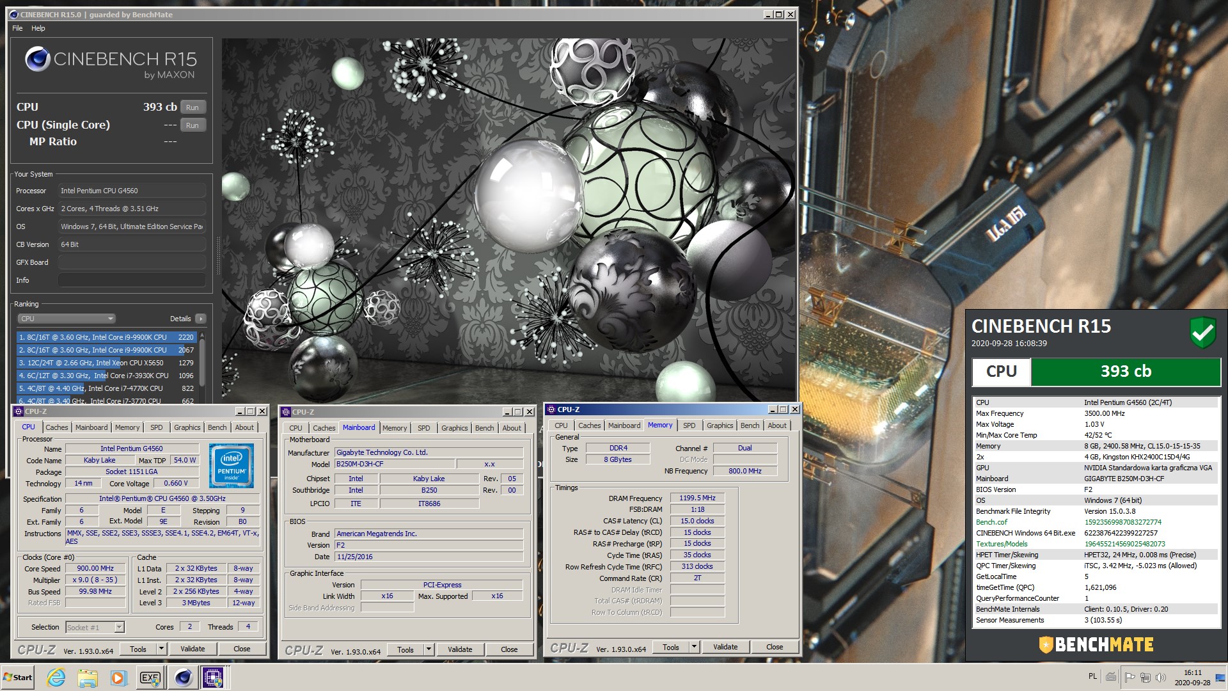This screenshot has height=691, width=1228.
Task: Click Close button in CPU-Z Memory window
Action: point(775,647)
